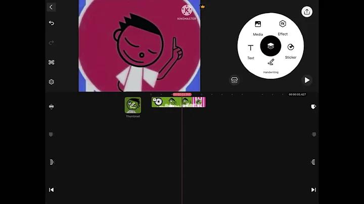Add a bookmark from the right rail
364x204 pixels.
click(313, 107)
